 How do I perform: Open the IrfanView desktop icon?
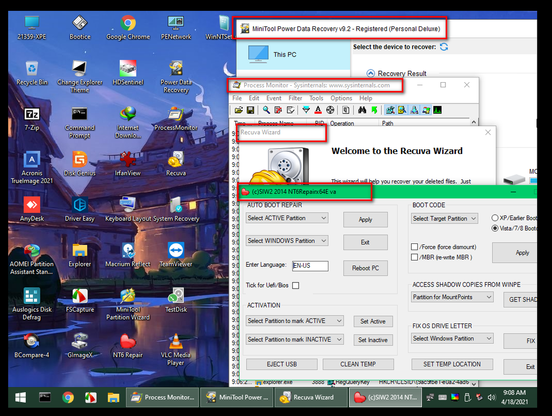pyautogui.click(x=128, y=164)
